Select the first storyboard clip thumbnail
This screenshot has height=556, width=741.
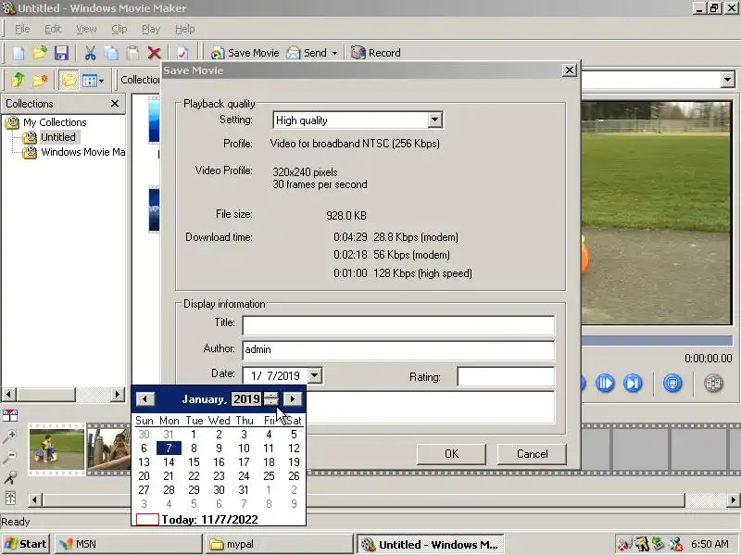(x=57, y=449)
